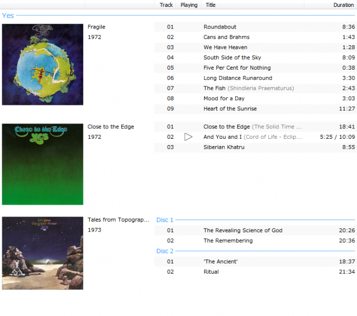Screen dimensions: 357x316
Task: Select the Fragile album cover
Action: [43, 64]
